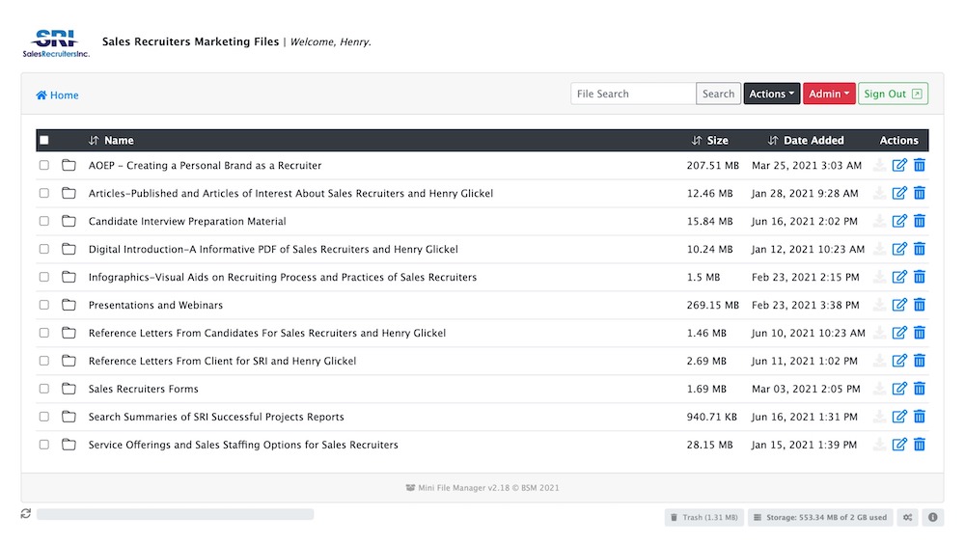
Task: Edit Reference Letters From Candidates folder
Action: click(899, 333)
